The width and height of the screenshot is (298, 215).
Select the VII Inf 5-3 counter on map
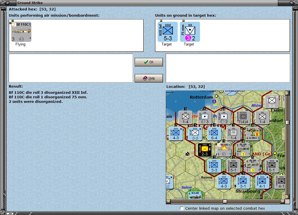(x=195, y=134)
